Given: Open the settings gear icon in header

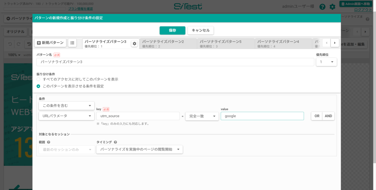Looking at the screenshot, I should [332, 7].
